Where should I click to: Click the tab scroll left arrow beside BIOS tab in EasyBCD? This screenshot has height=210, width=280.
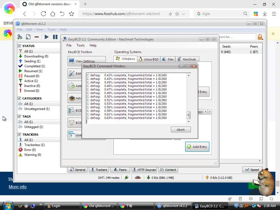point(206,112)
